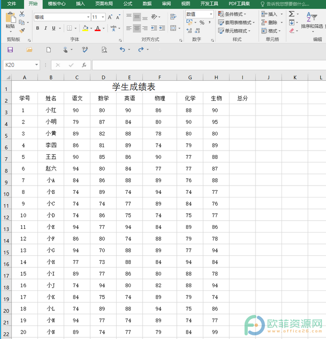
Task: Click the insert function fx button
Action: pos(84,65)
